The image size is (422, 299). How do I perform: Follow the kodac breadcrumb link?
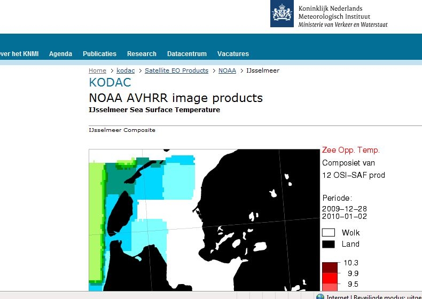(x=126, y=70)
